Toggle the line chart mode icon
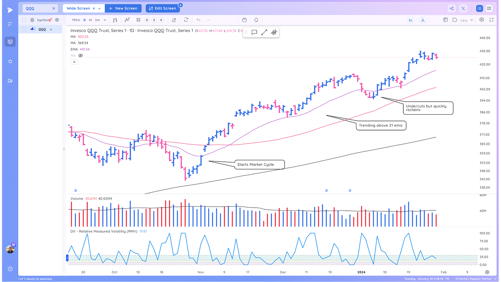The image size is (501, 282). click(411, 20)
